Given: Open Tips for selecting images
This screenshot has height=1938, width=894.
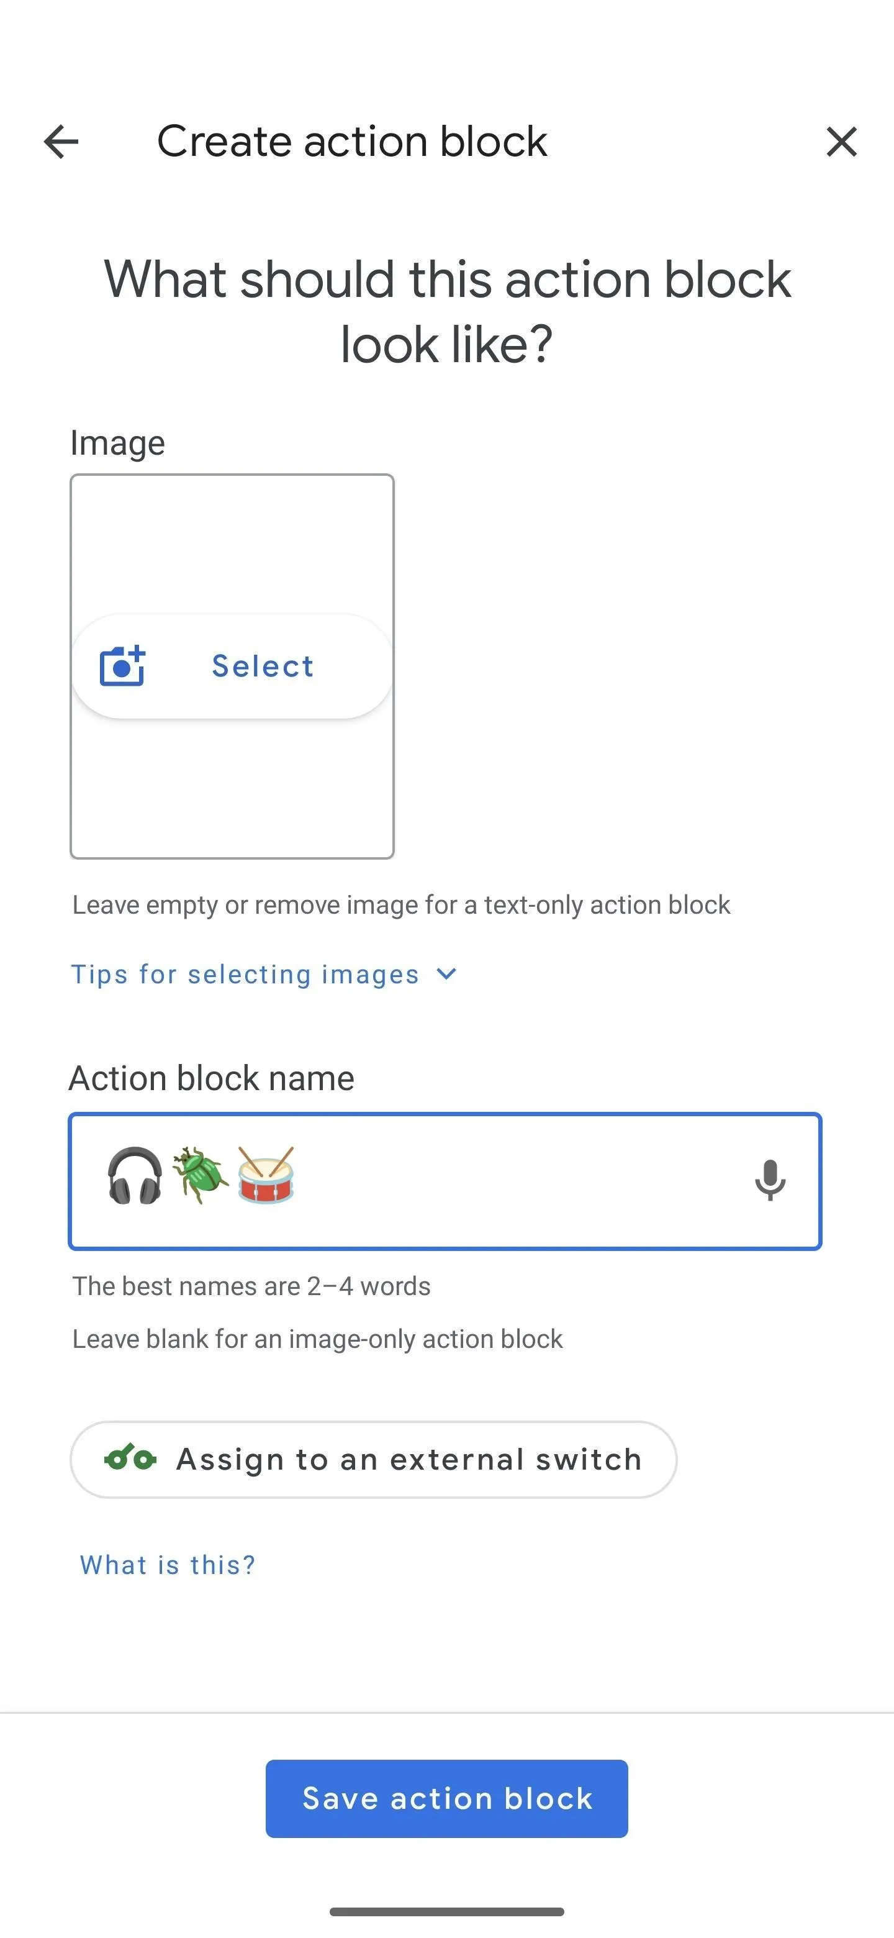Looking at the screenshot, I should (x=245, y=974).
